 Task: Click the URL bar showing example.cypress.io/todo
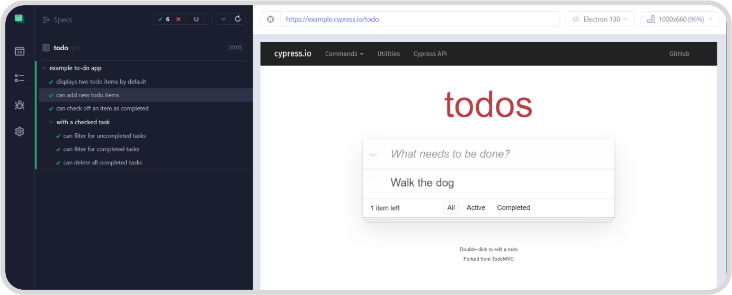coord(419,19)
